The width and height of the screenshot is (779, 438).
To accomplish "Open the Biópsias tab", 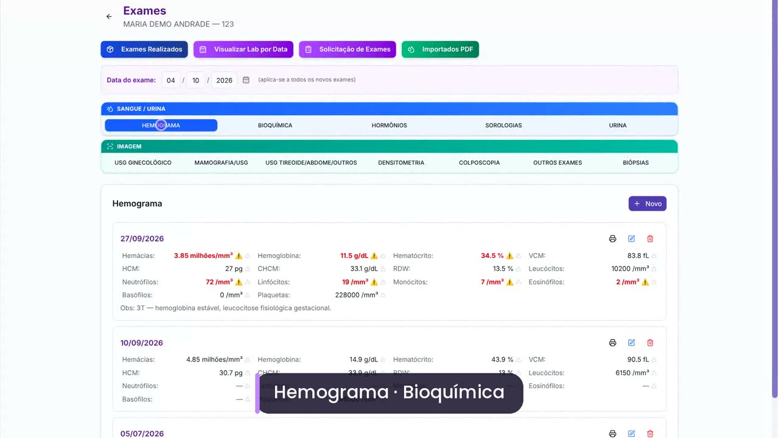I will click(x=636, y=162).
